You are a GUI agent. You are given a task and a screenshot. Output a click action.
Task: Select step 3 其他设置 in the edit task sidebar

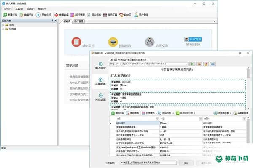click(x=100, y=97)
